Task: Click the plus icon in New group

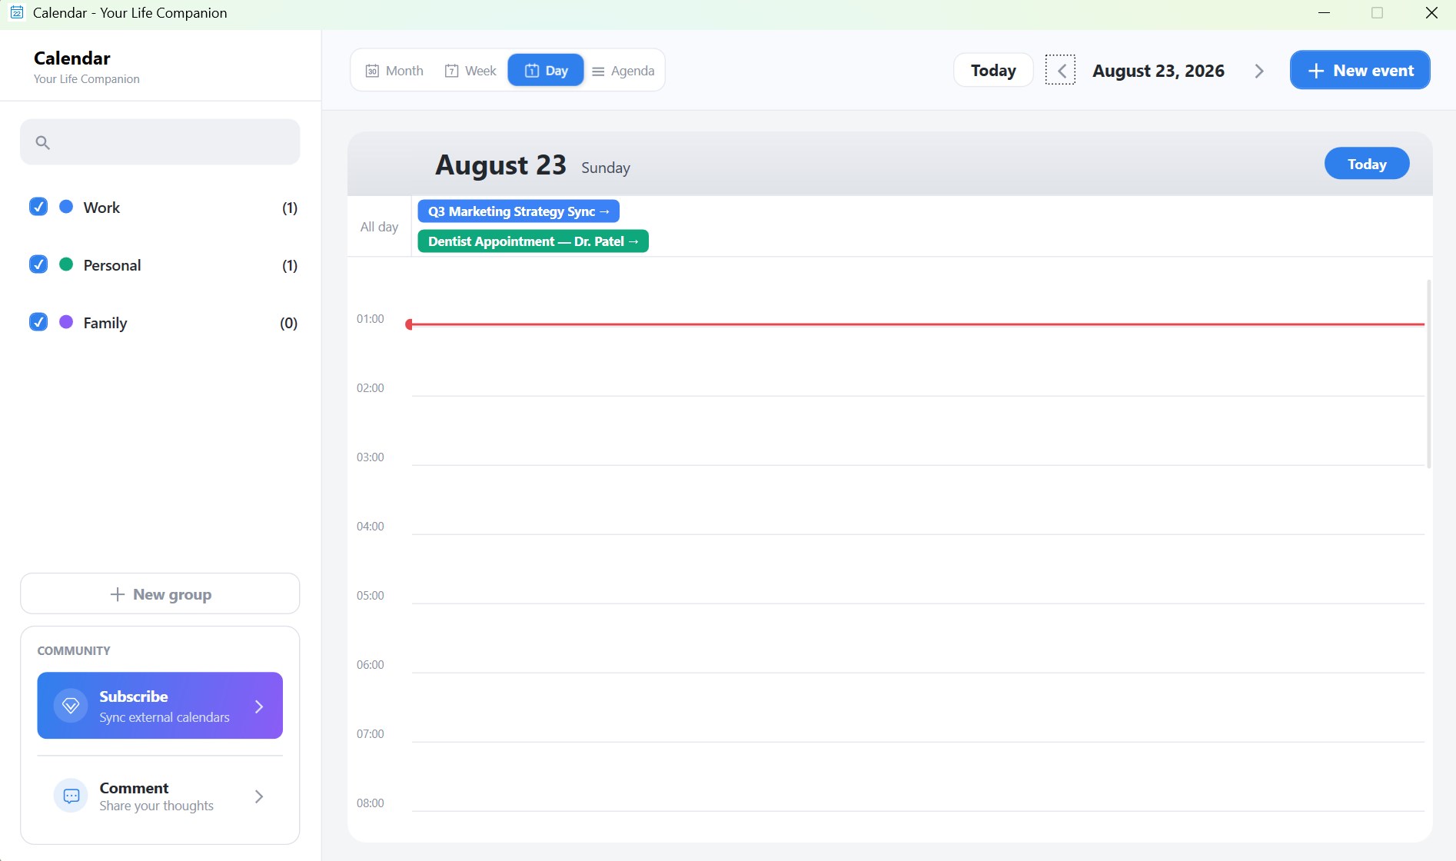Action: point(117,594)
